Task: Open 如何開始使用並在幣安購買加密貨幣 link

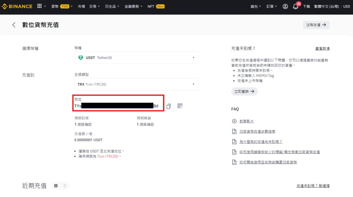Action: [x=268, y=162]
